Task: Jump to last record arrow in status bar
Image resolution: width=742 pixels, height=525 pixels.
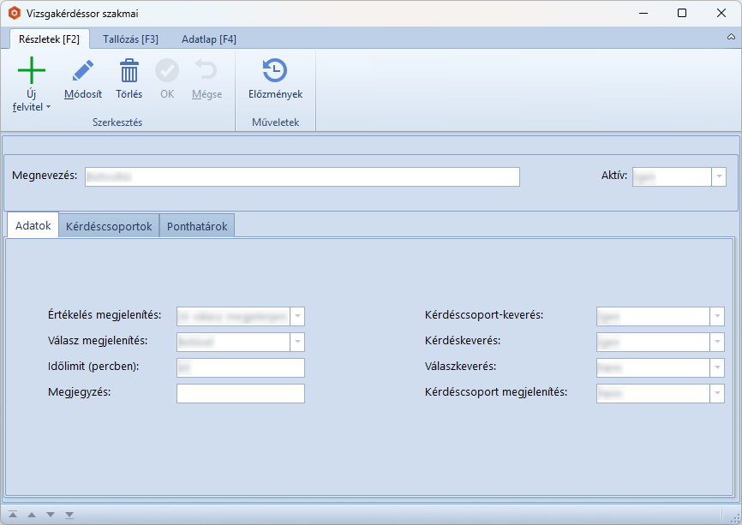Action: [x=69, y=515]
